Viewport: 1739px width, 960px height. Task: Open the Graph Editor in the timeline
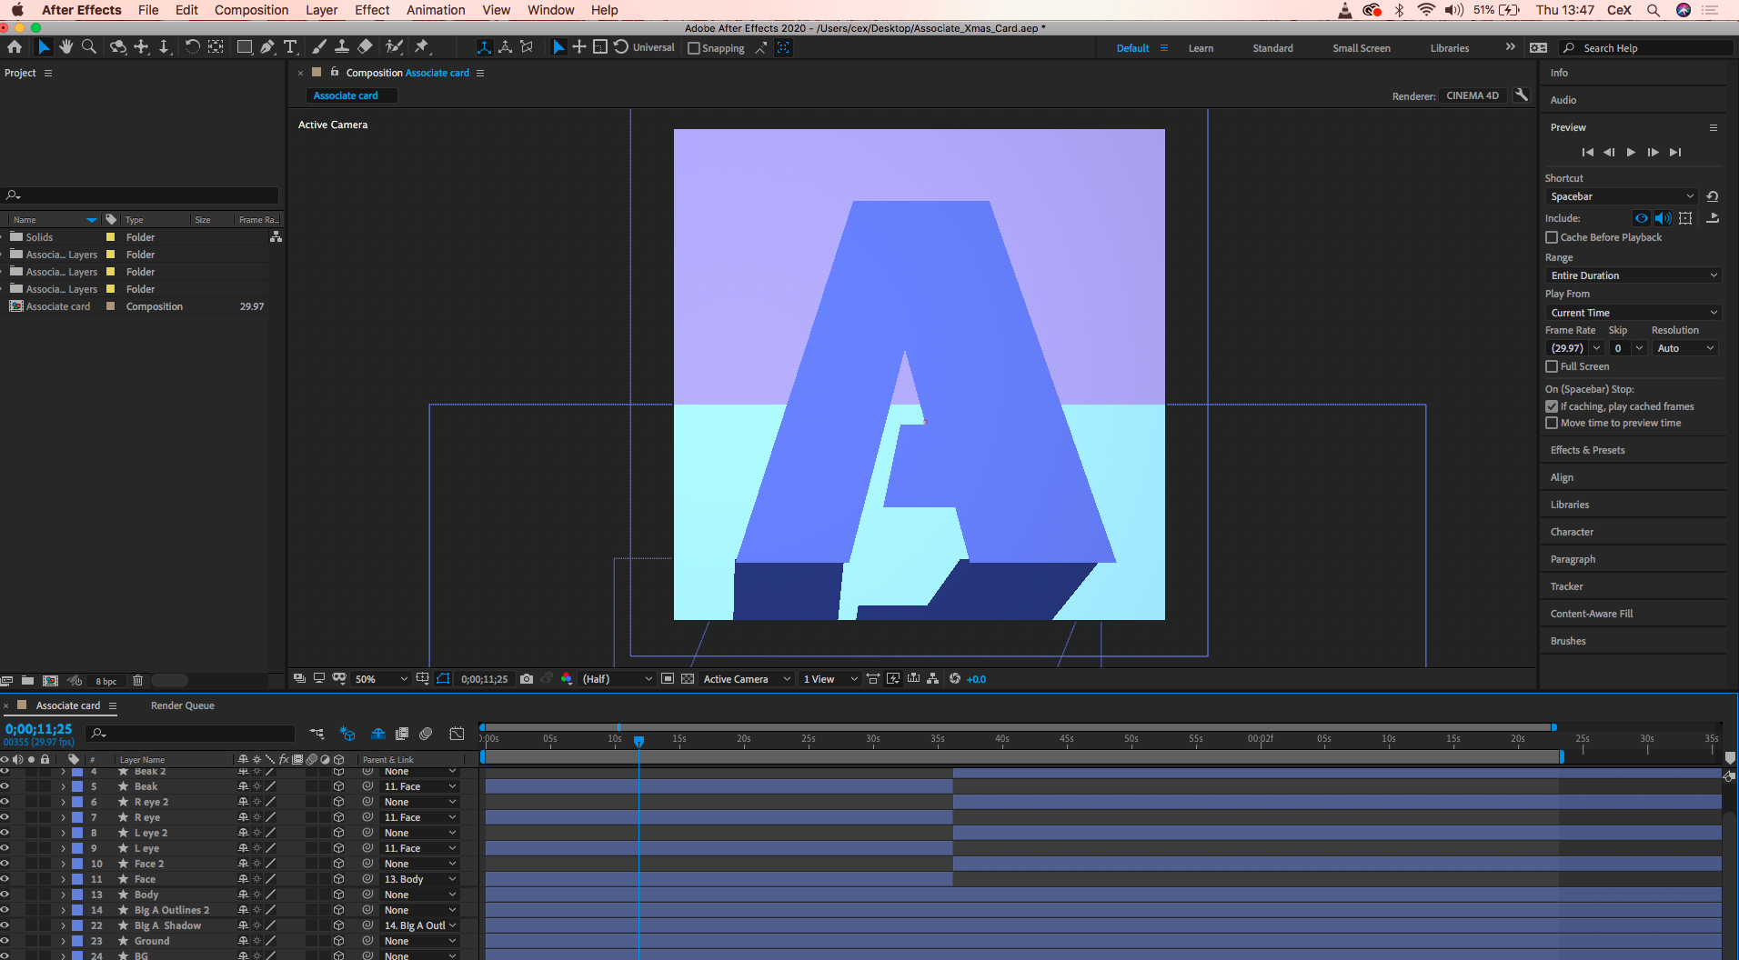pyautogui.click(x=456, y=734)
